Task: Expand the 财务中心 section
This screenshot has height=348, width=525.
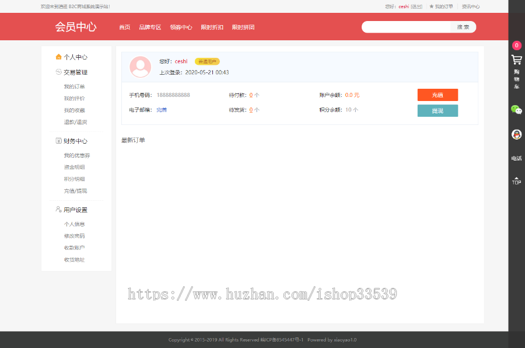Action: (74, 140)
